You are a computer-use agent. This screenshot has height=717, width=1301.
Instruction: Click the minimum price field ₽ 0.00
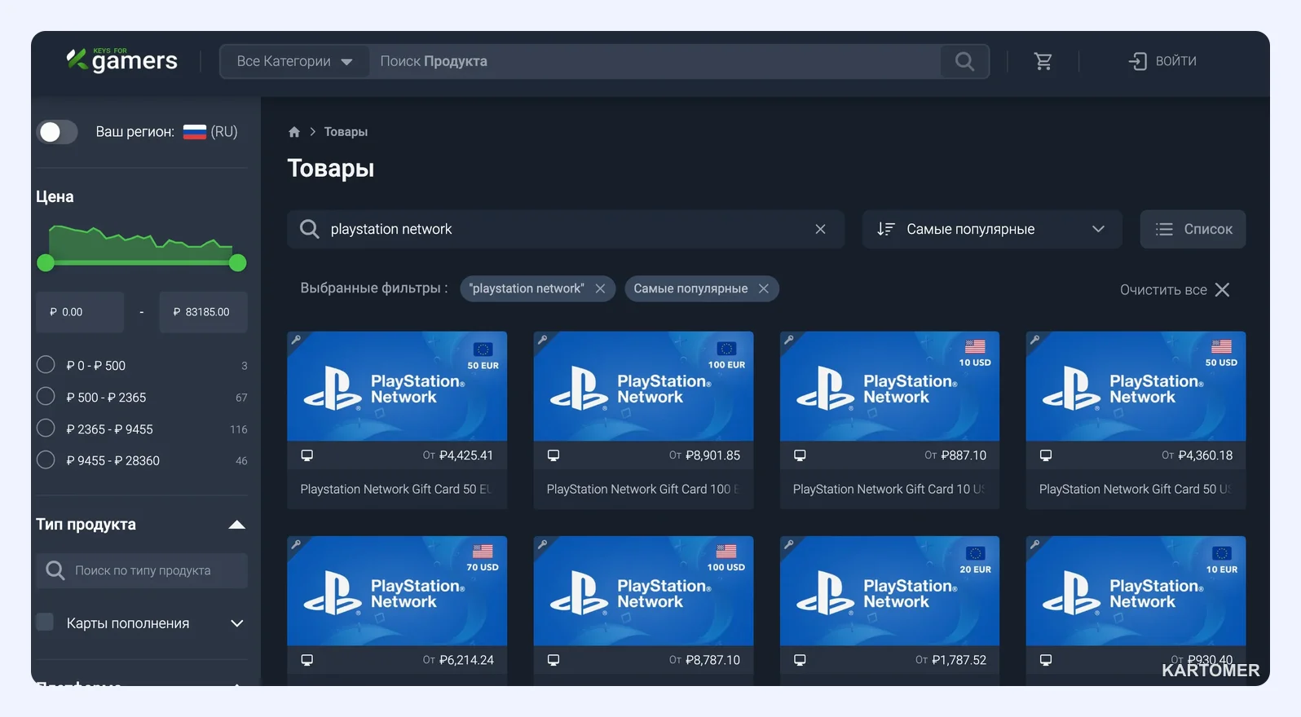[80, 312]
